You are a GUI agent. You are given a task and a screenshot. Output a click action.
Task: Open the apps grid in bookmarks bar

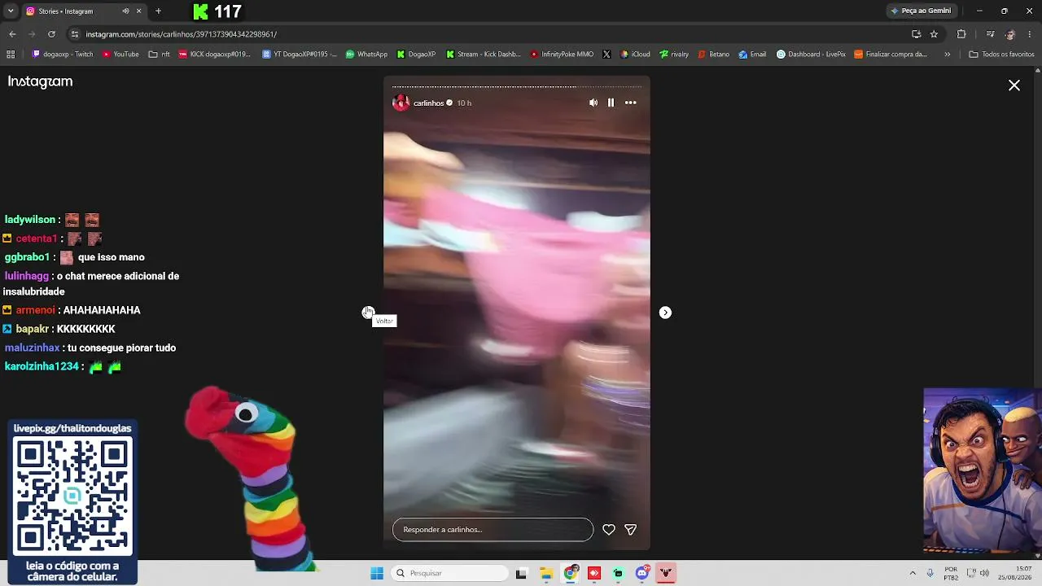11,55
